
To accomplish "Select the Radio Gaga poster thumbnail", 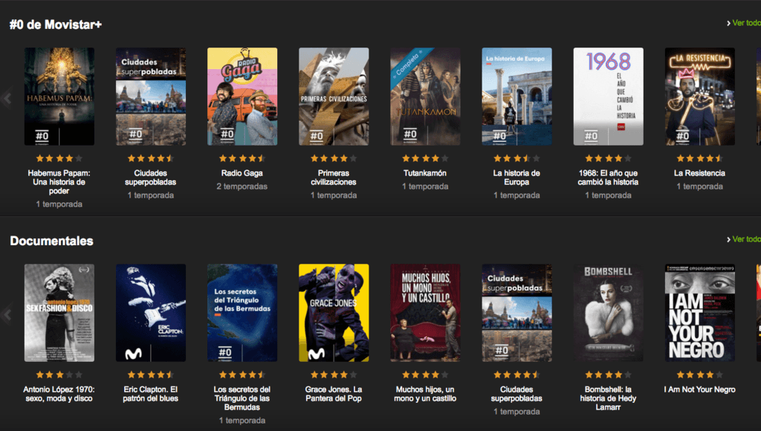I will [242, 97].
